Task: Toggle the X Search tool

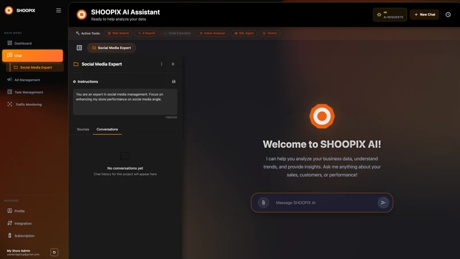Action: [x=147, y=33]
